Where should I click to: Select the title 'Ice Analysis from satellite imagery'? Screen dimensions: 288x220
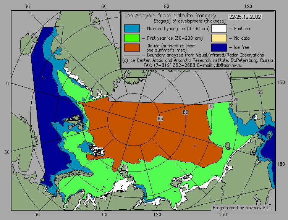pos(171,16)
